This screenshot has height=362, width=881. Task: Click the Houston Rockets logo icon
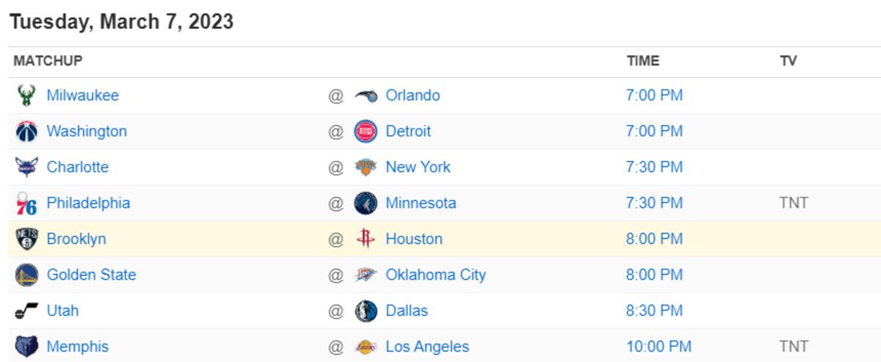click(x=366, y=239)
